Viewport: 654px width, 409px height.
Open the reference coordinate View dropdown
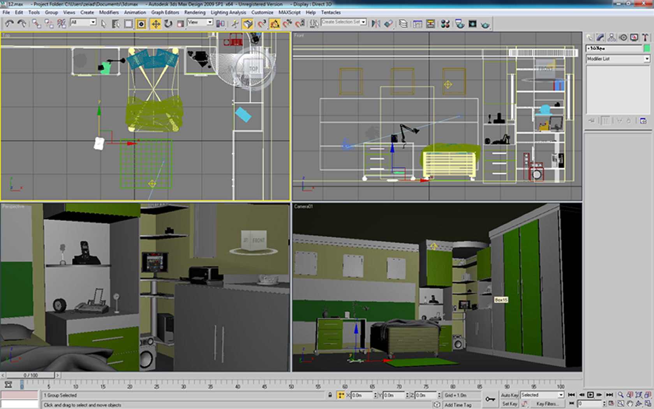click(x=200, y=22)
